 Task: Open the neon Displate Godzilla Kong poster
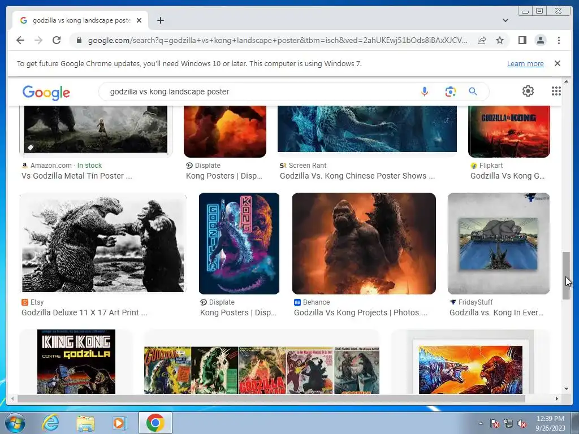coord(239,243)
